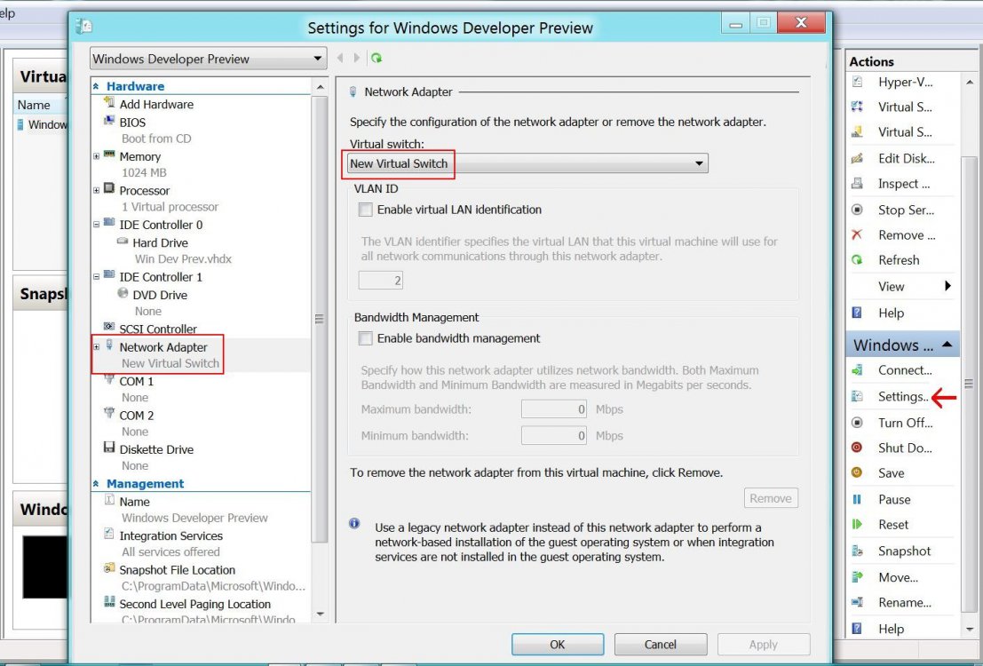
Task: Collapse the Windows actions group
Action: [x=947, y=345]
